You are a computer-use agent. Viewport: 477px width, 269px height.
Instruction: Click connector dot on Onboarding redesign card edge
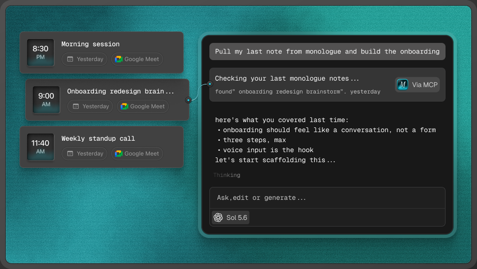188,100
